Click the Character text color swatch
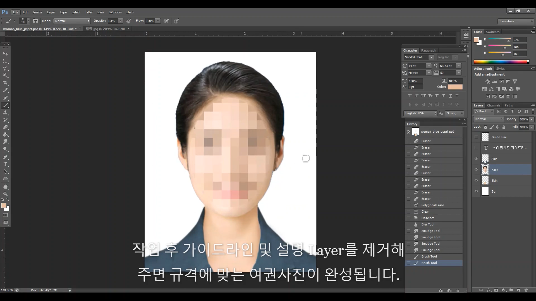This screenshot has width=536, height=301. (x=455, y=87)
